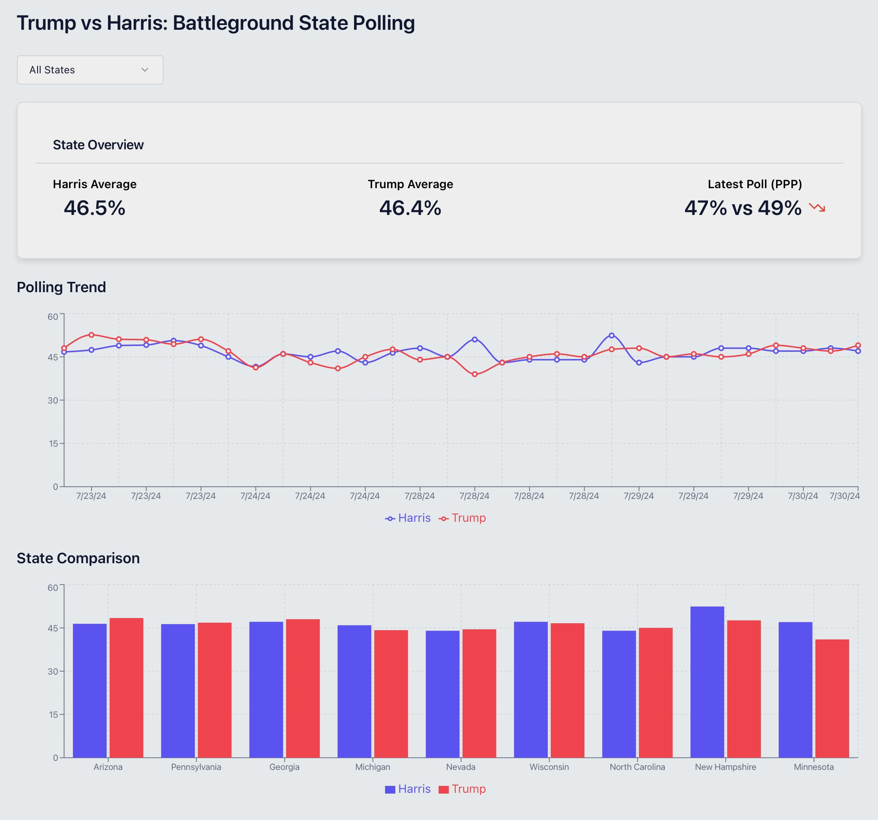This screenshot has height=820, width=878.
Task: Click the chevron arrow in state selector
Action: click(145, 70)
